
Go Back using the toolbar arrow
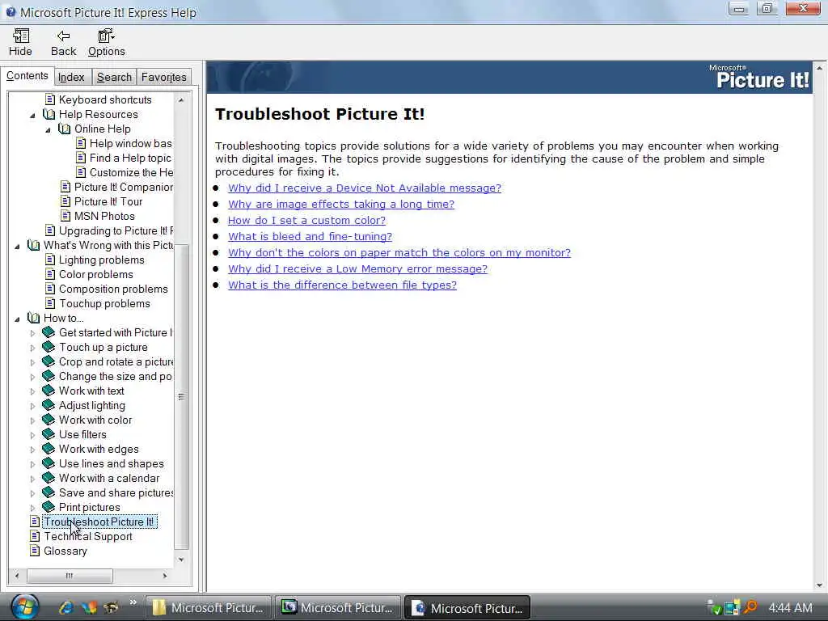[x=63, y=42]
